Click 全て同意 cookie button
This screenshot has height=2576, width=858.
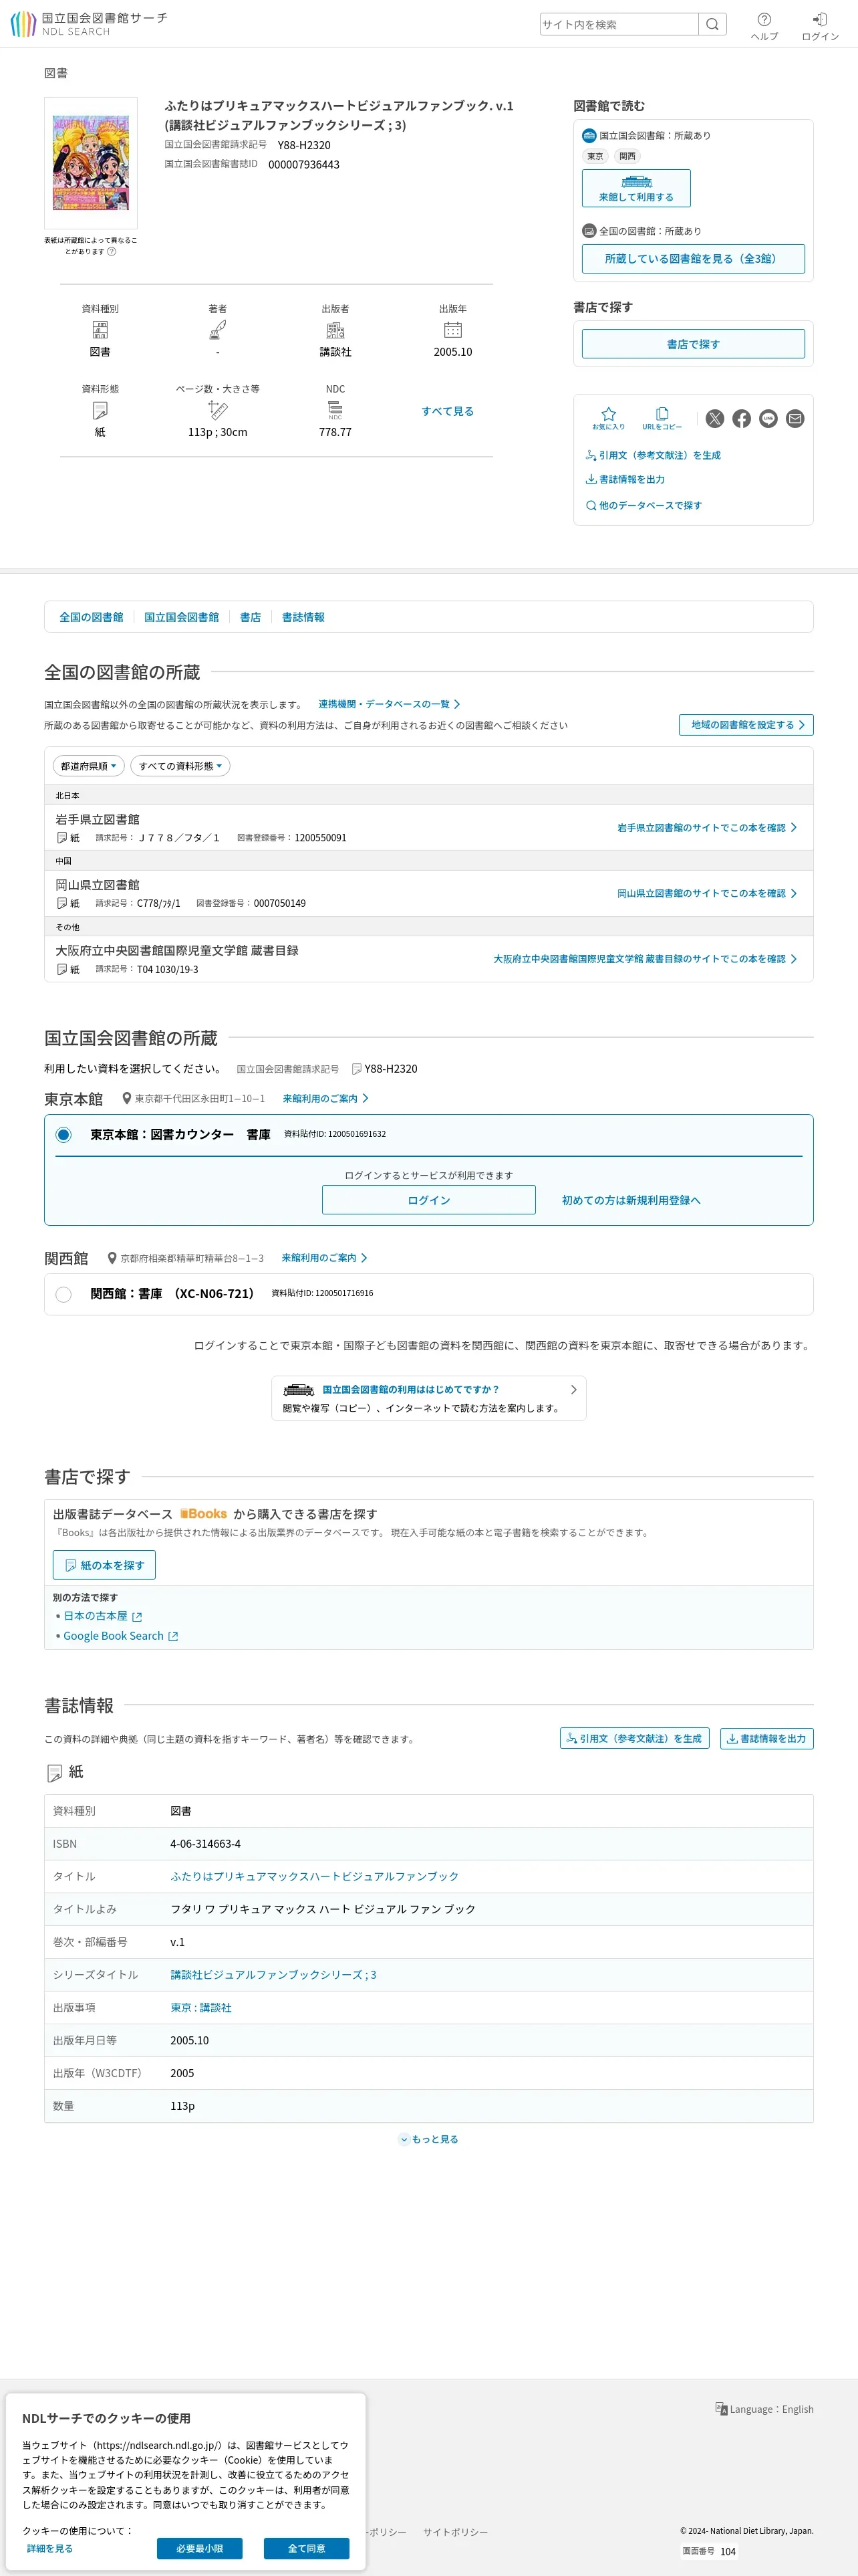point(307,2548)
